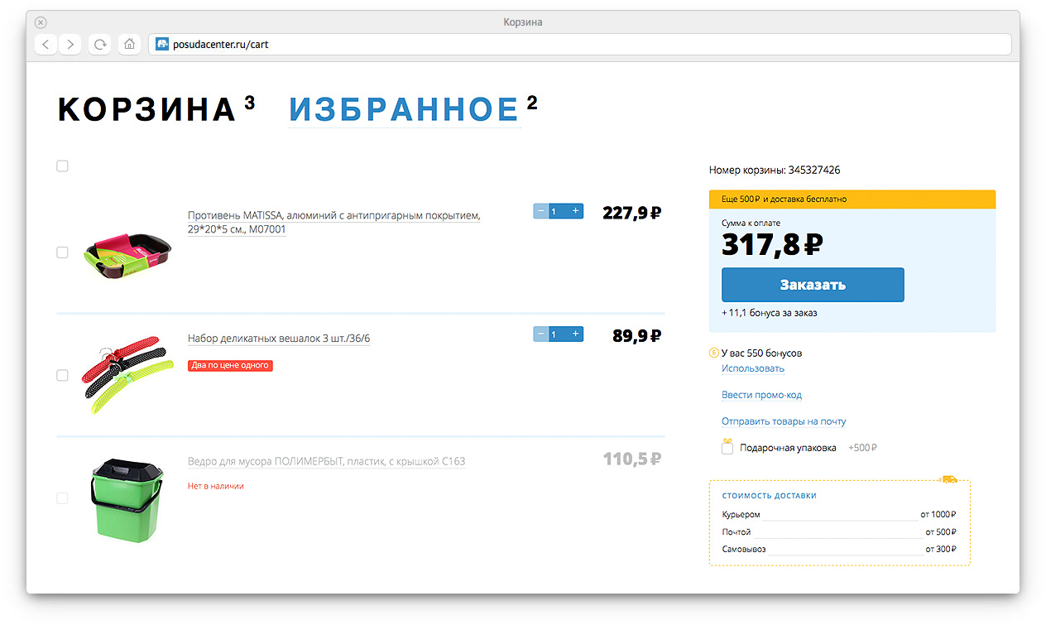
Task: Reload the page with refresh icon
Action: pos(100,45)
